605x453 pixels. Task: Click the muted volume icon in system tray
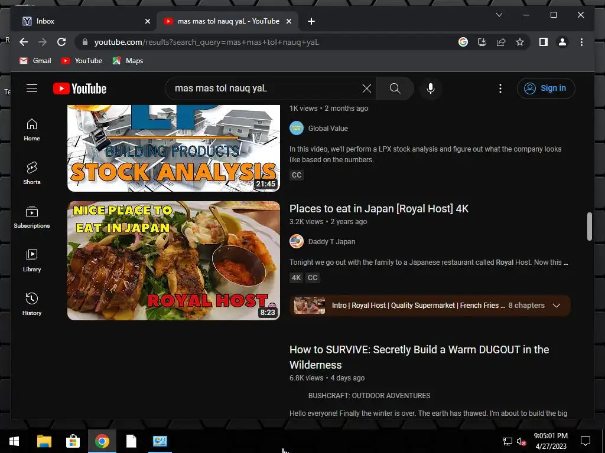[521, 442]
